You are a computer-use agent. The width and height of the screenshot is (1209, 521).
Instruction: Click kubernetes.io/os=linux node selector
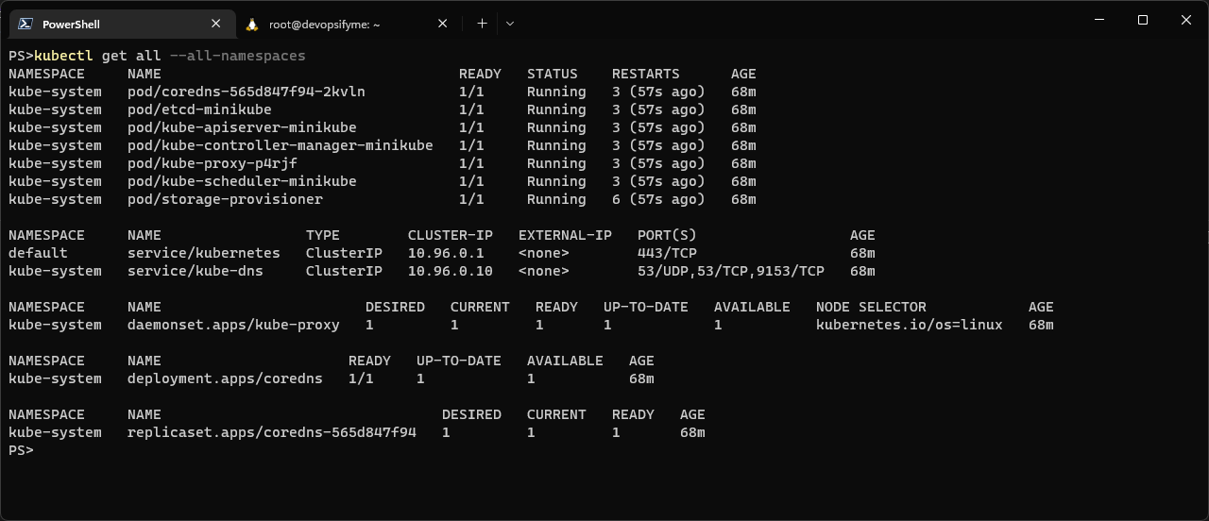[910, 325]
